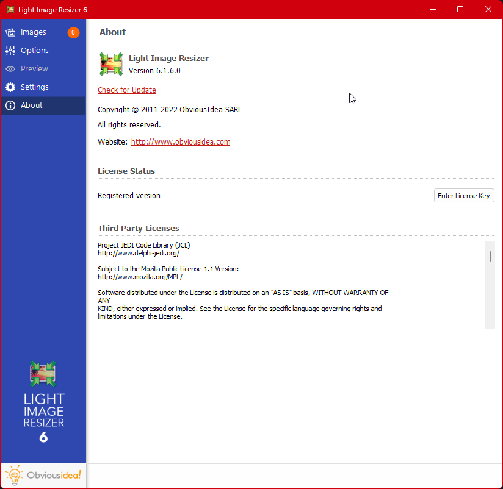Click the Settings gear icon
Viewport: 503px width, 489px height.
(x=10, y=87)
